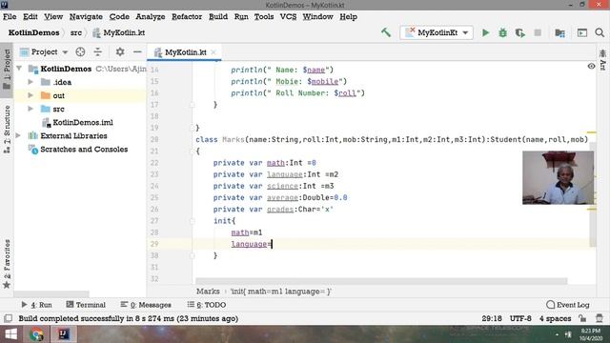Open the Event Log
Viewport: 610px width, 343px height.
tap(568, 305)
